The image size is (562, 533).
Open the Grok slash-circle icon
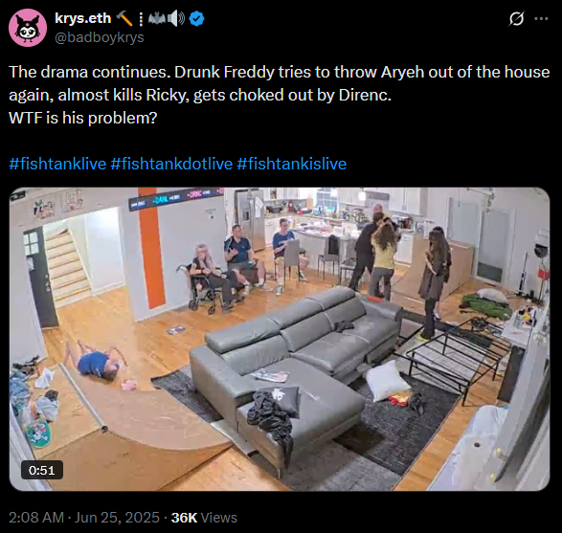[x=516, y=18]
